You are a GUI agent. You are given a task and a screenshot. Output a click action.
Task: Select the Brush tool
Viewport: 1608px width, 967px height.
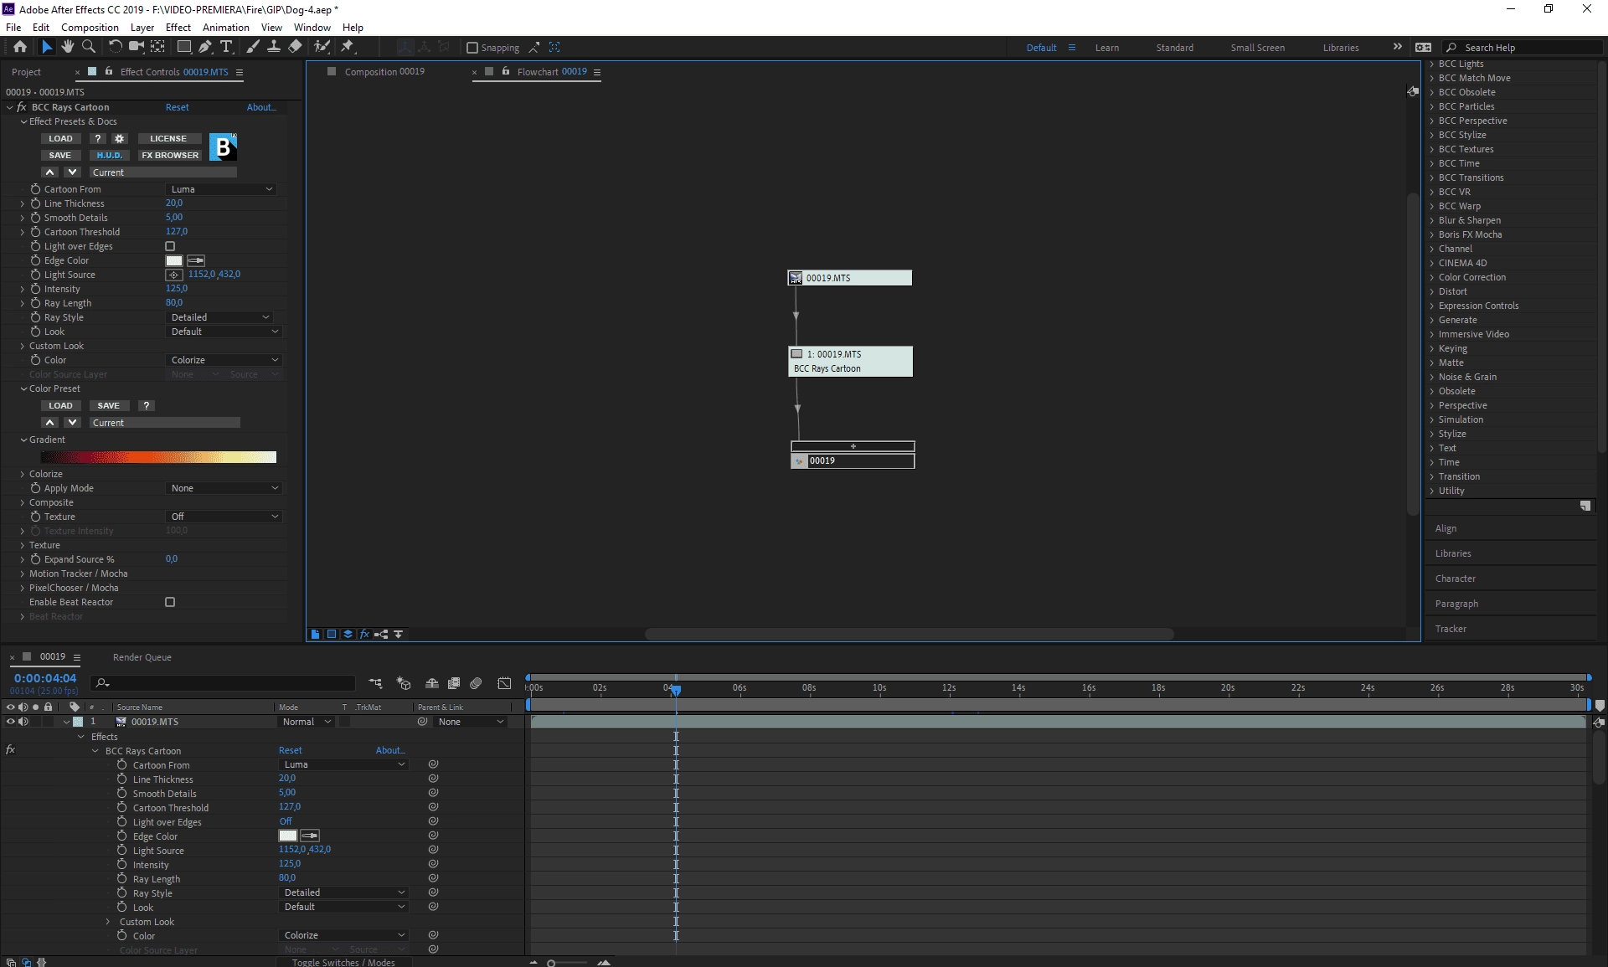pyautogui.click(x=253, y=47)
